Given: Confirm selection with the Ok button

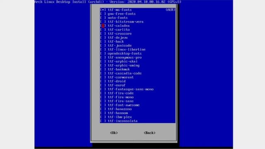Looking at the screenshot, I should click(x=114, y=133).
